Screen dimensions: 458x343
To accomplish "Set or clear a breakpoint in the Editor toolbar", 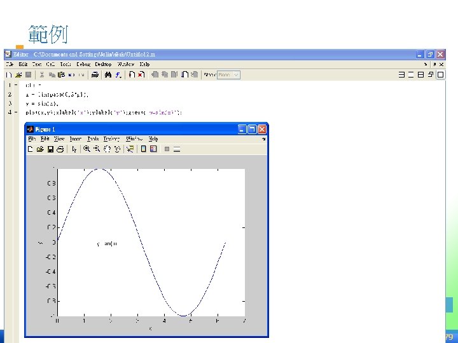I will (x=132, y=75).
